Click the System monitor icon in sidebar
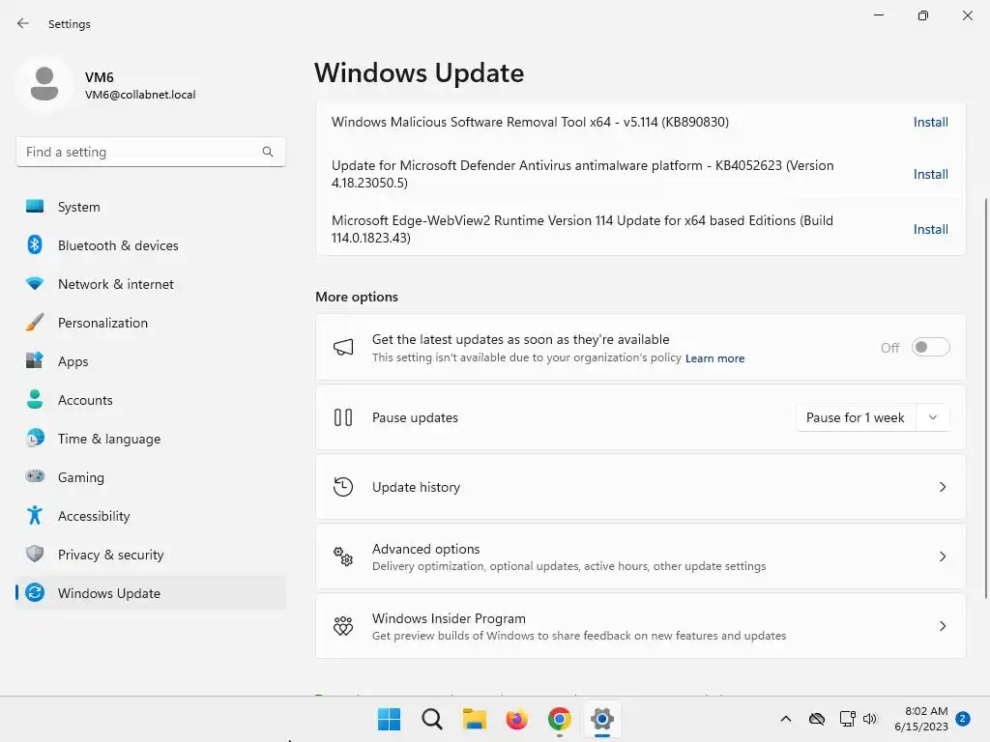 (x=35, y=207)
